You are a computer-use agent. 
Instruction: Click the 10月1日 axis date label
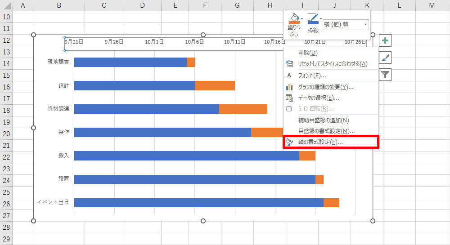(x=154, y=41)
